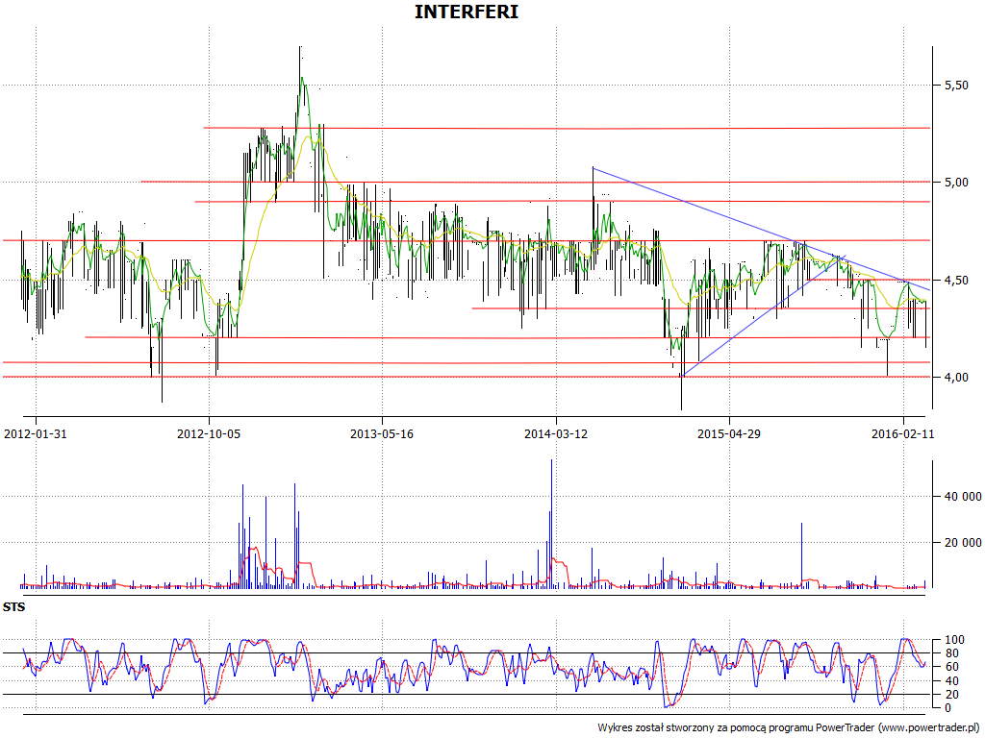Select the 2016-02-11 date label
This screenshot has width=985, height=738.
pos(902,433)
